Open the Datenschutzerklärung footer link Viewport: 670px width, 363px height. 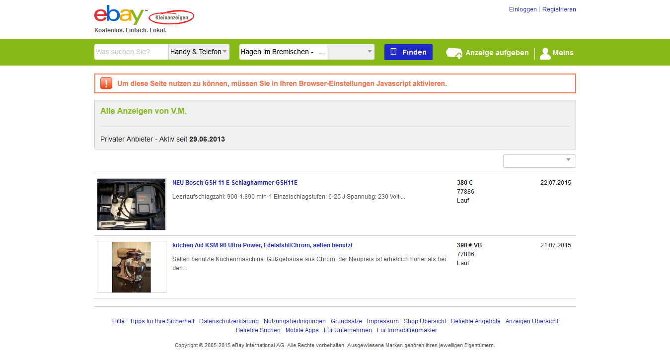pyautogui.click(x=229, y=321)
